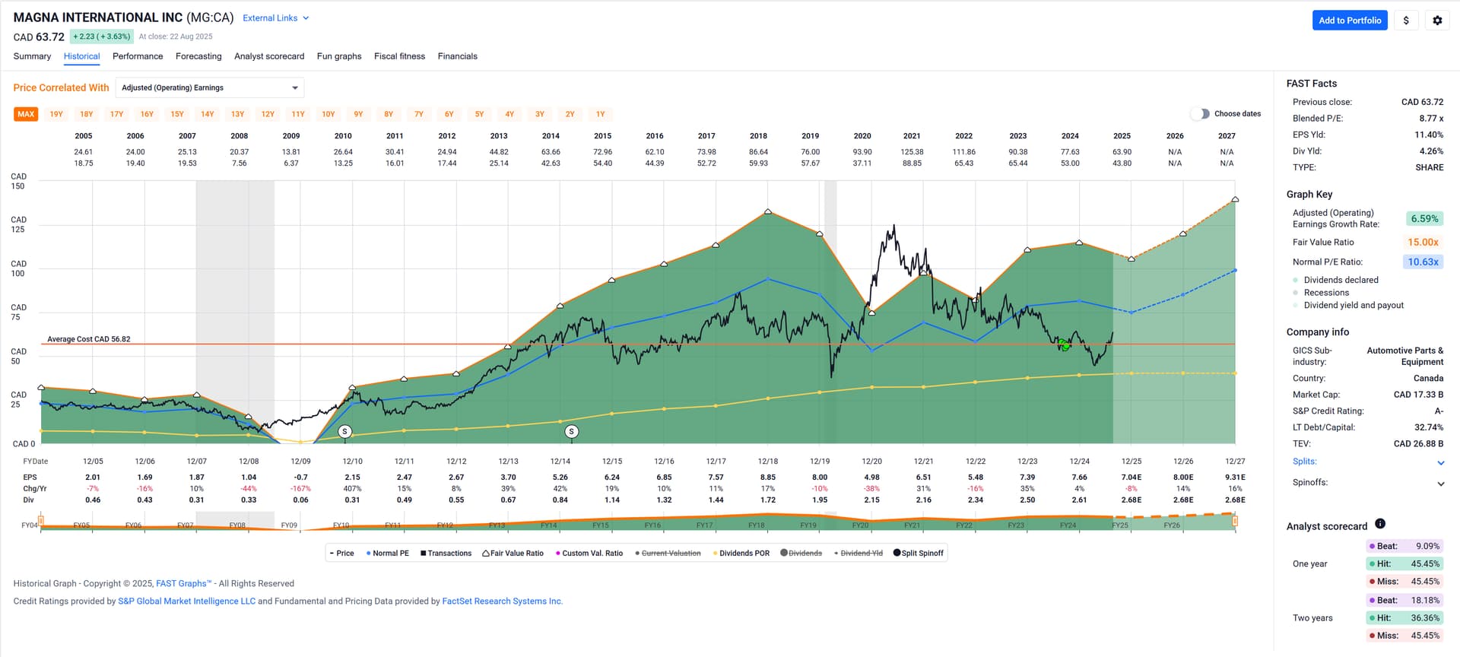
Task: Click the Fair Value triangle marker at 2018 peak
Action: [x=768, y=211]
